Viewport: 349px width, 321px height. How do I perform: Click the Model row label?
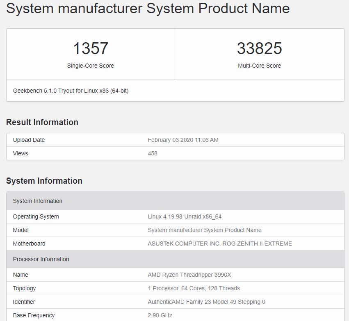[x=21, y=230]
